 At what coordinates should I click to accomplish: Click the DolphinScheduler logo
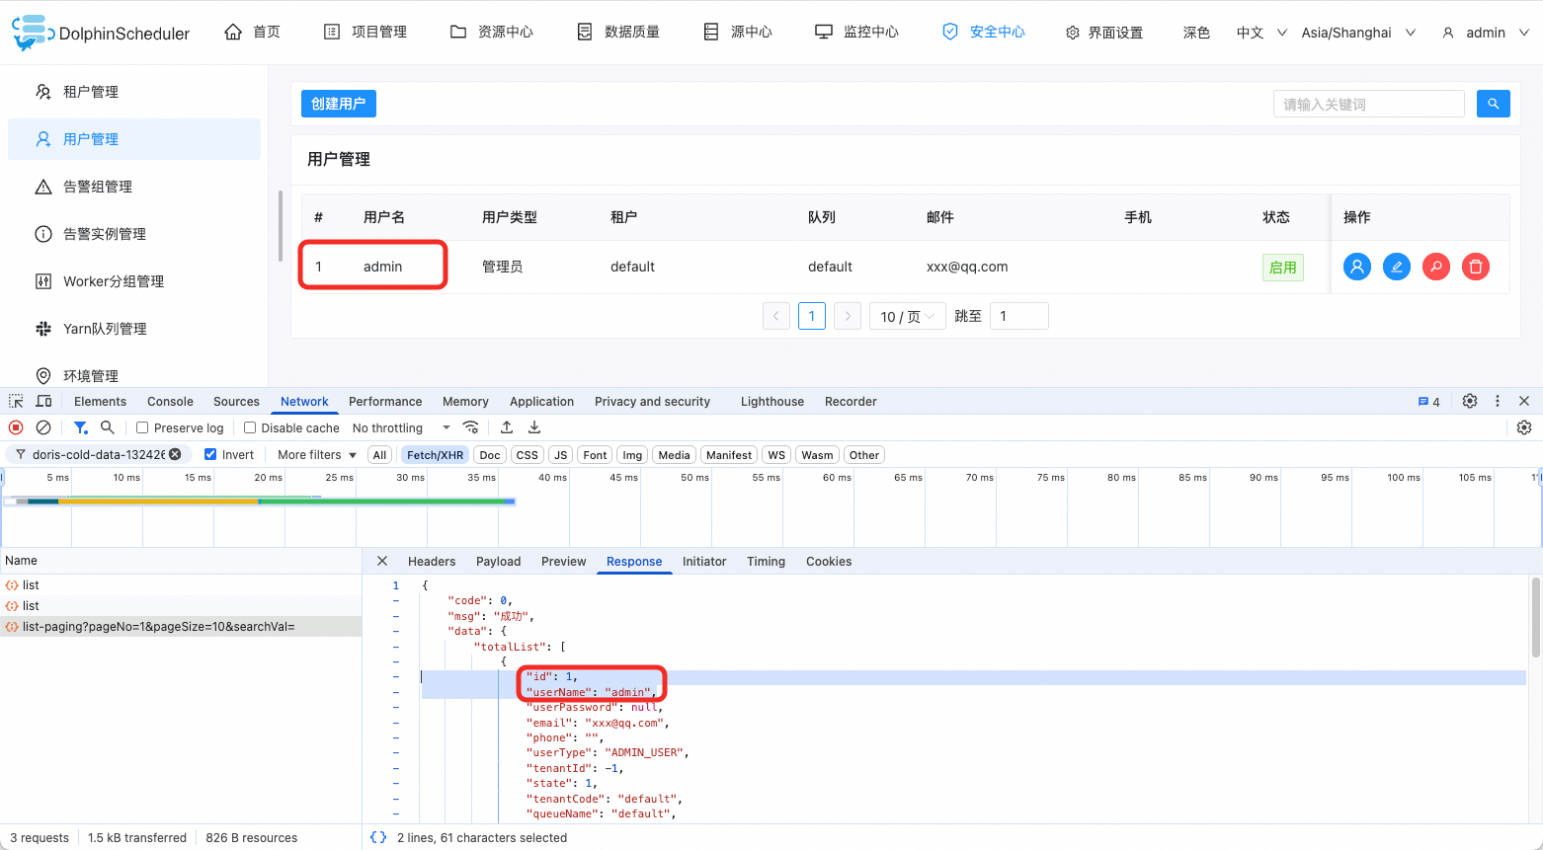[x=101, y=33]
